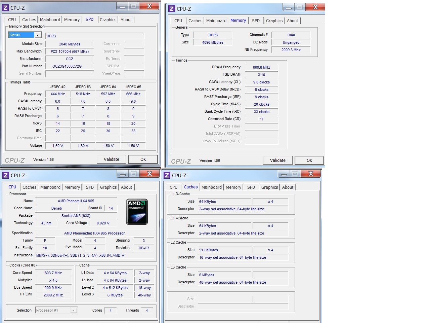Close the Memory CPU-Z window
Viewport: 430px width, 323px height.
[315, 7]
